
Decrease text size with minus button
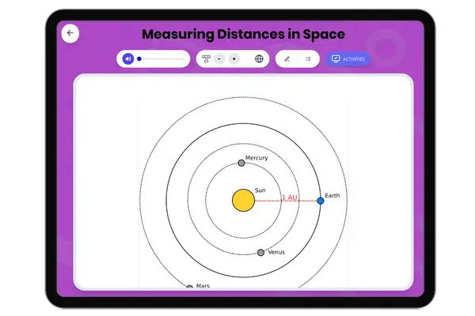click(219, 58)
